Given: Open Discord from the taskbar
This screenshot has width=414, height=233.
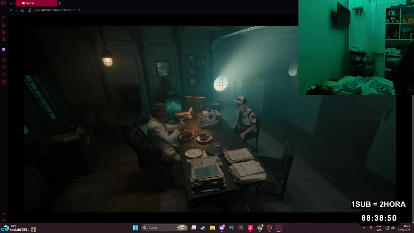Looking at the screenshot, I should point(222,228).
